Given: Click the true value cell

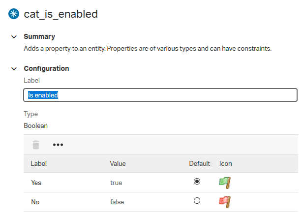Looking at the screenshot, I should pyautogui.click(x=116, y=183).
